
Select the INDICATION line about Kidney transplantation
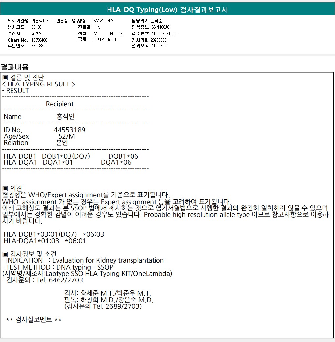click(83, 260)
